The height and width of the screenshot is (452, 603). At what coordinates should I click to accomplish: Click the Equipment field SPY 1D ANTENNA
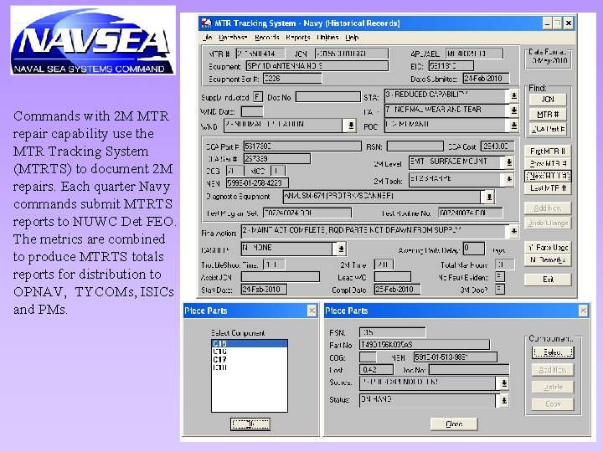[x=317, y=66]
